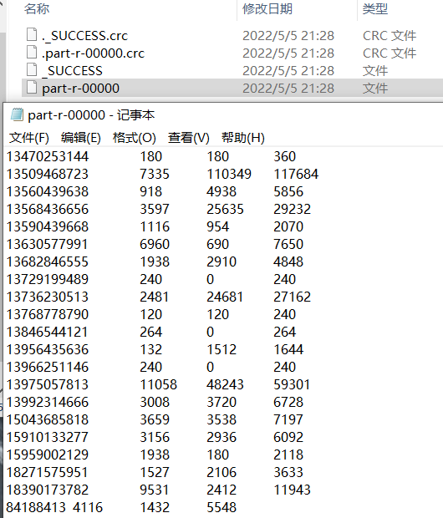443x518 pixels.
Task: Click phone number 13736230513
Action: tap(48, 297)
